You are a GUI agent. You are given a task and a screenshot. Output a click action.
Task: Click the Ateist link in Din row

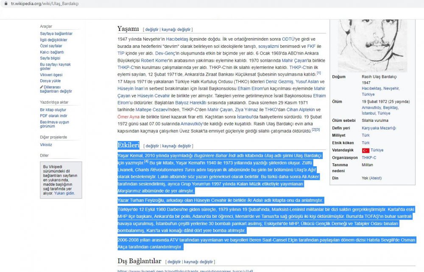click(375, 178)
